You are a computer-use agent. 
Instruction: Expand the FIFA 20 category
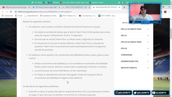(135, 48)
